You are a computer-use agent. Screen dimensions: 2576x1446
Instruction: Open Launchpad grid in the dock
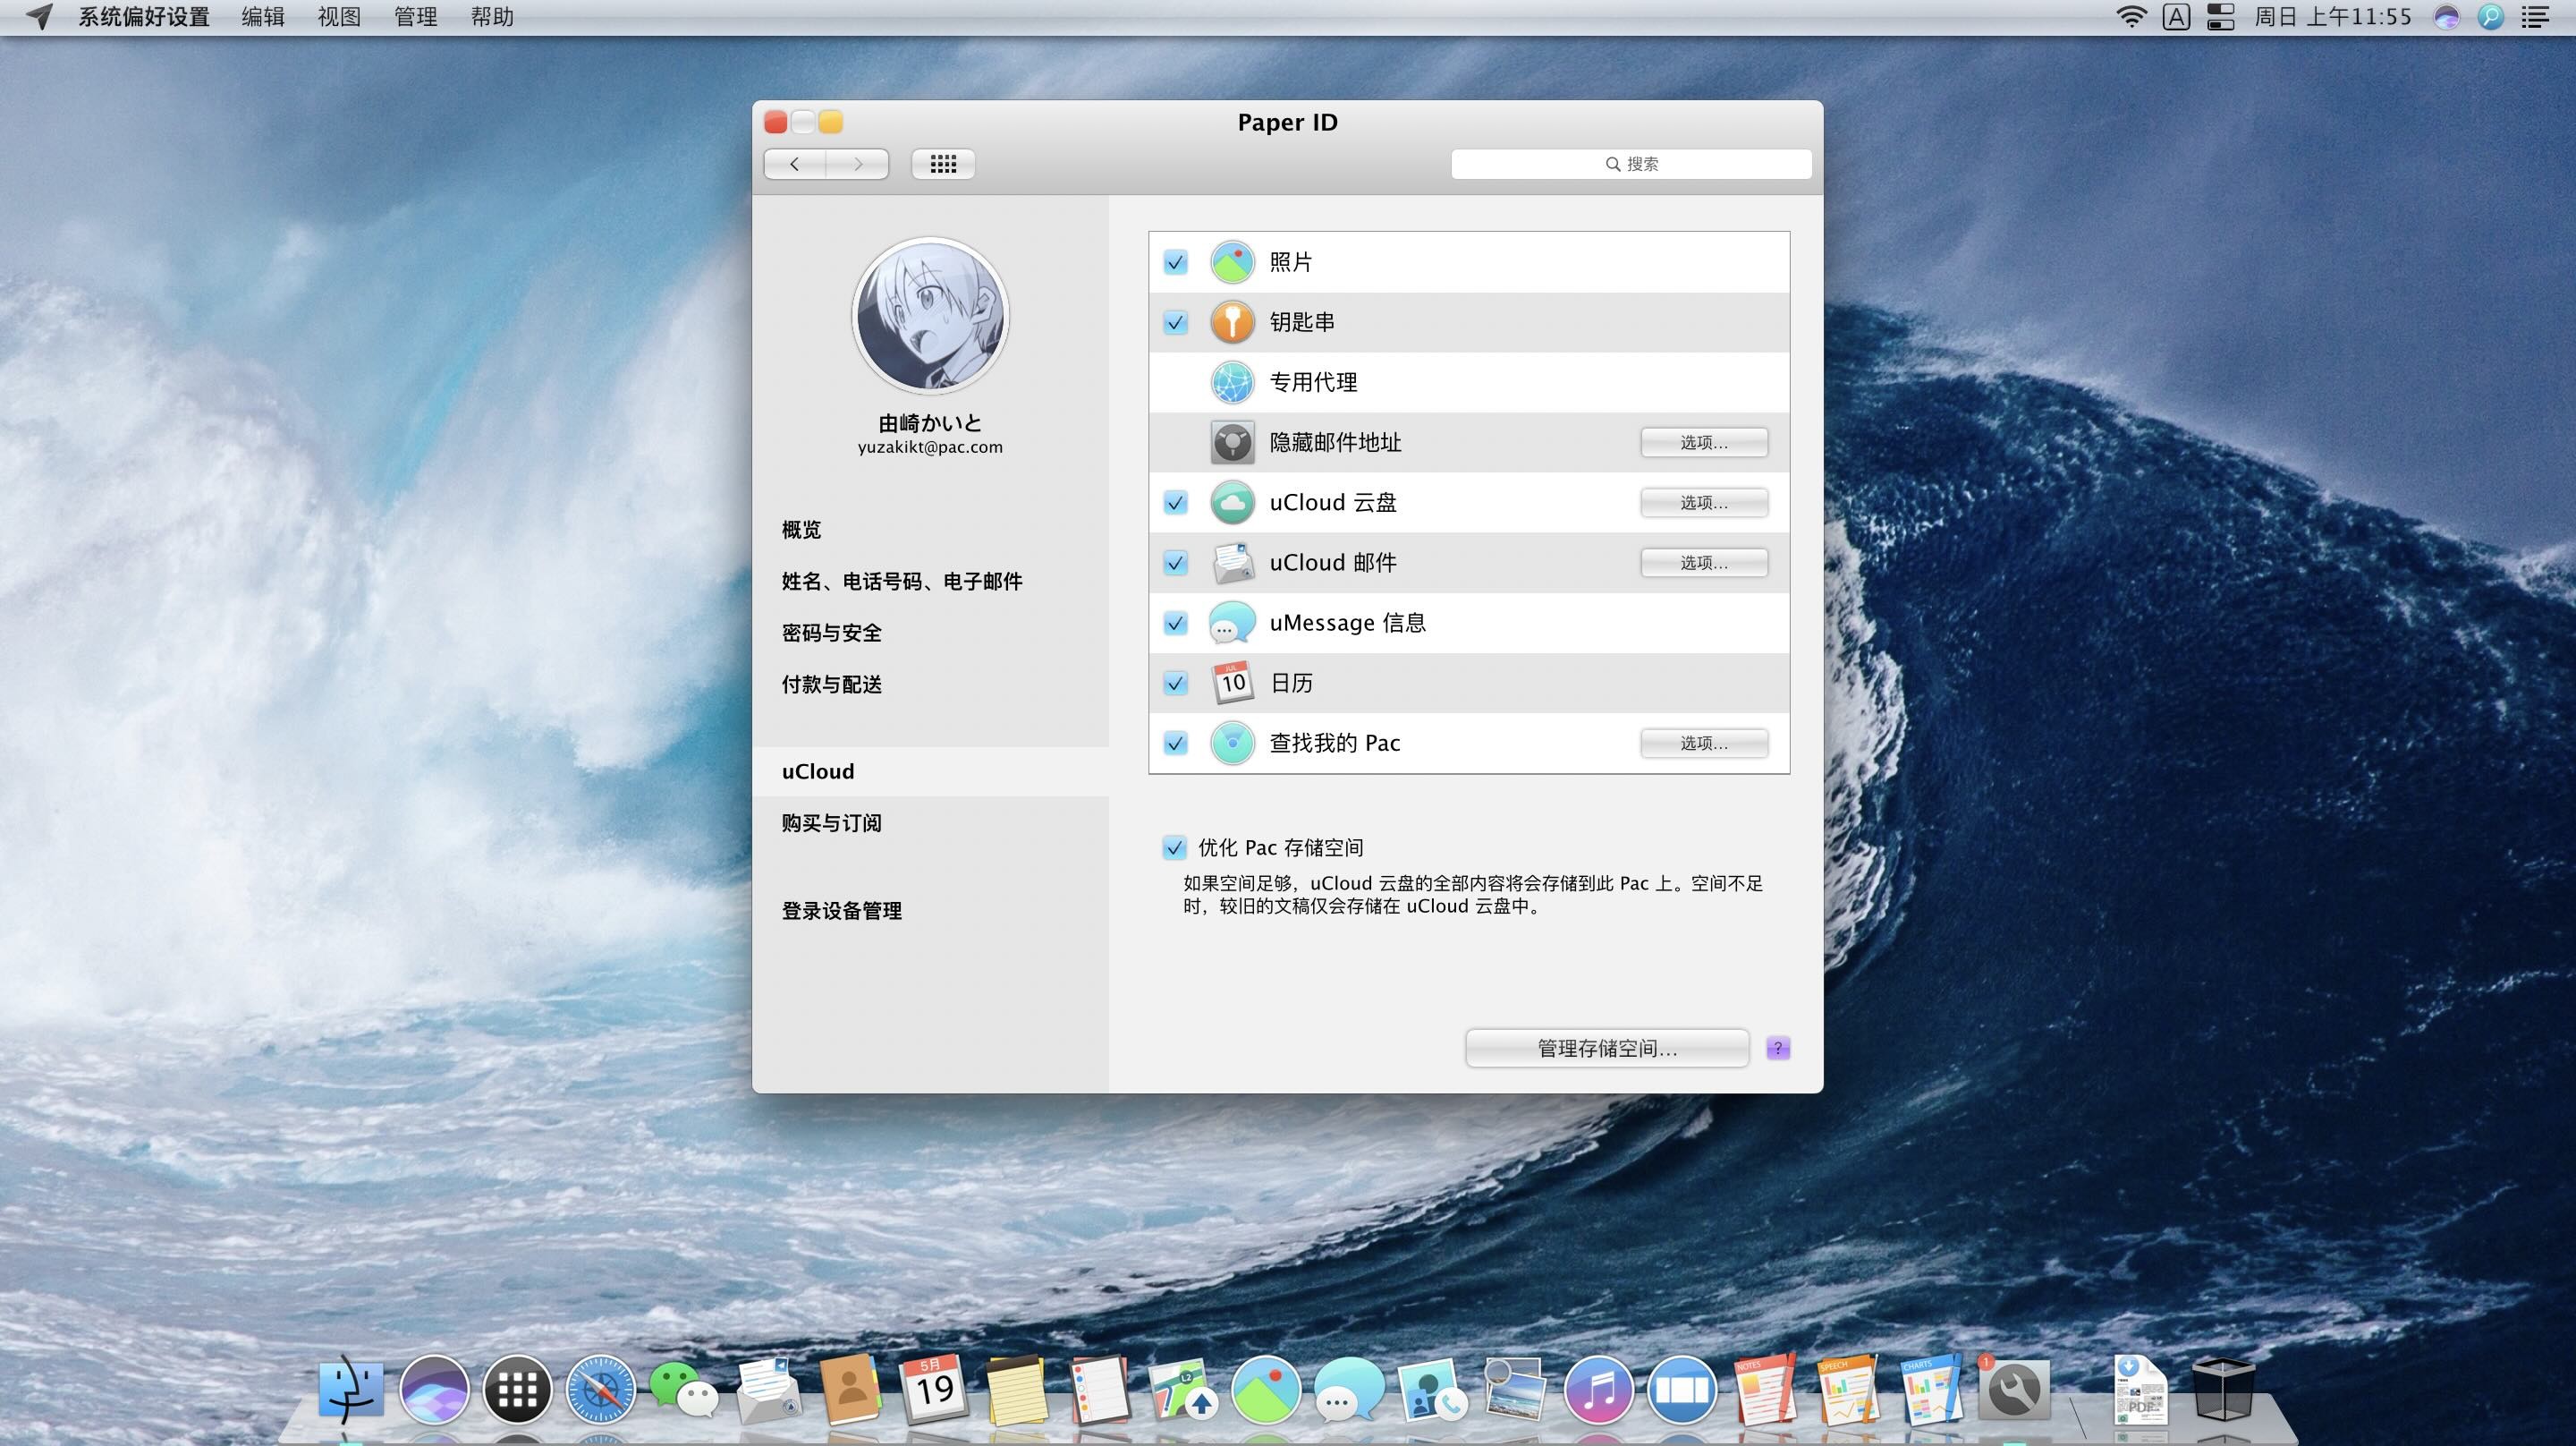[x=517, y=1389]
